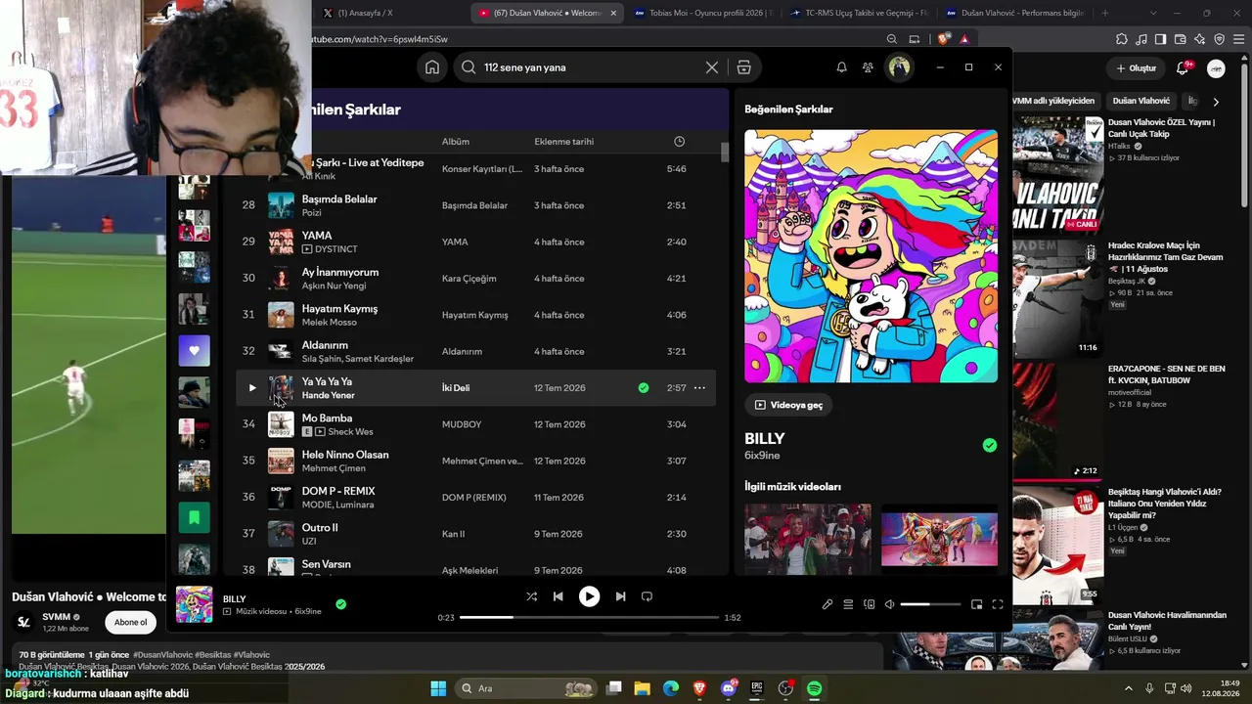1252x704 pixels.
Task: Show hidden system tray icons
Action: click(x=1128, y=688)
